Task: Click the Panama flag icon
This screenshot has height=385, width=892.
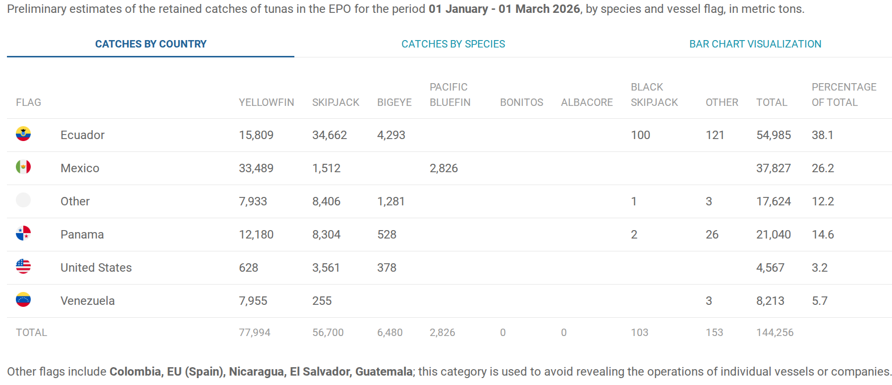Action: tap(23, 233)
